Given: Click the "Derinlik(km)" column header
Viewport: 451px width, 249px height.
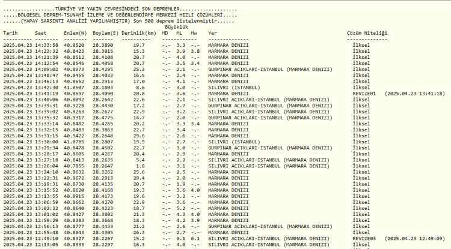Looking at the screenshot, I should pos(139,33).
